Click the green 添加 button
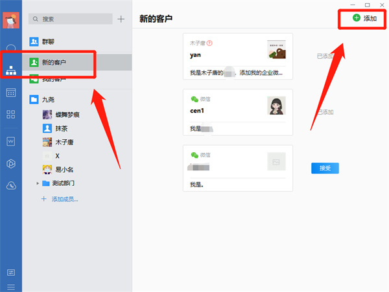389x292 pixels. (x=364, y=18)
